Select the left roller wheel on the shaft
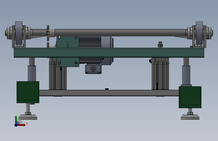Viewport: 218px width, 141px height. pos(19,33)
